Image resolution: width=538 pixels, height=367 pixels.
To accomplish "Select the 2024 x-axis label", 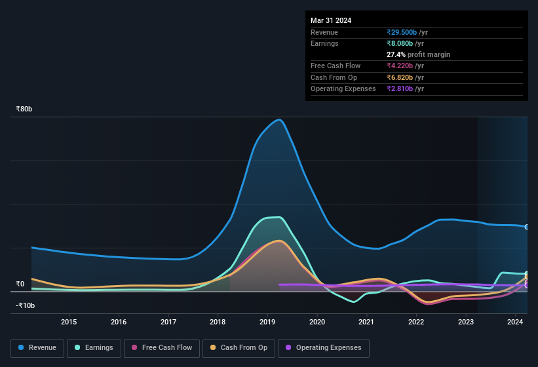I will (x=515, y=322).
